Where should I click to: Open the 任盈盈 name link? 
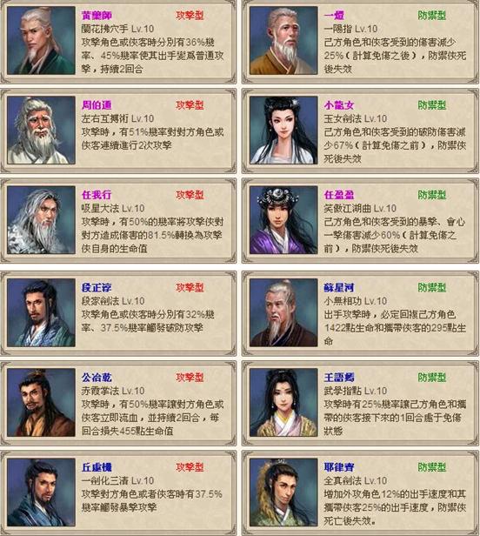pos(339,195)
